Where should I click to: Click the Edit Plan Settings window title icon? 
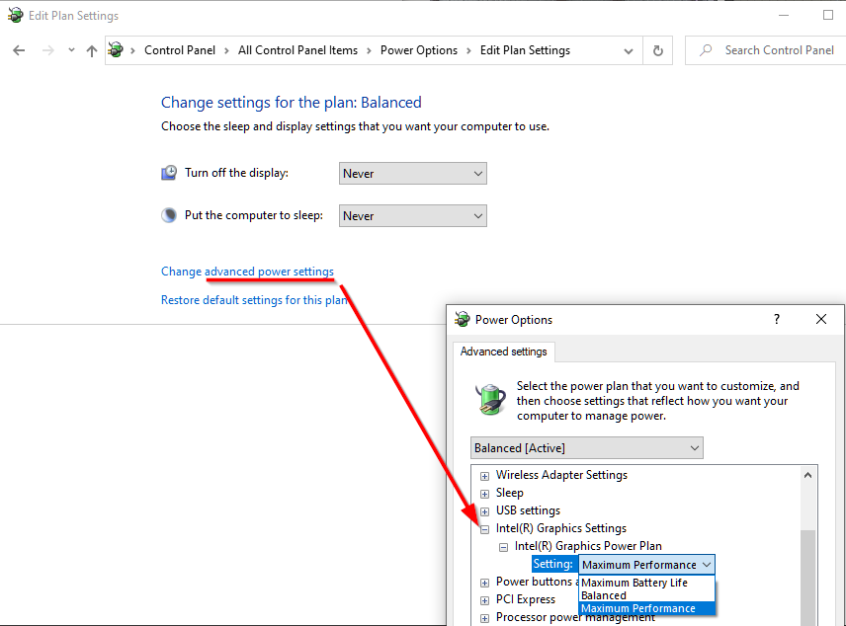(x=15, y=15)
